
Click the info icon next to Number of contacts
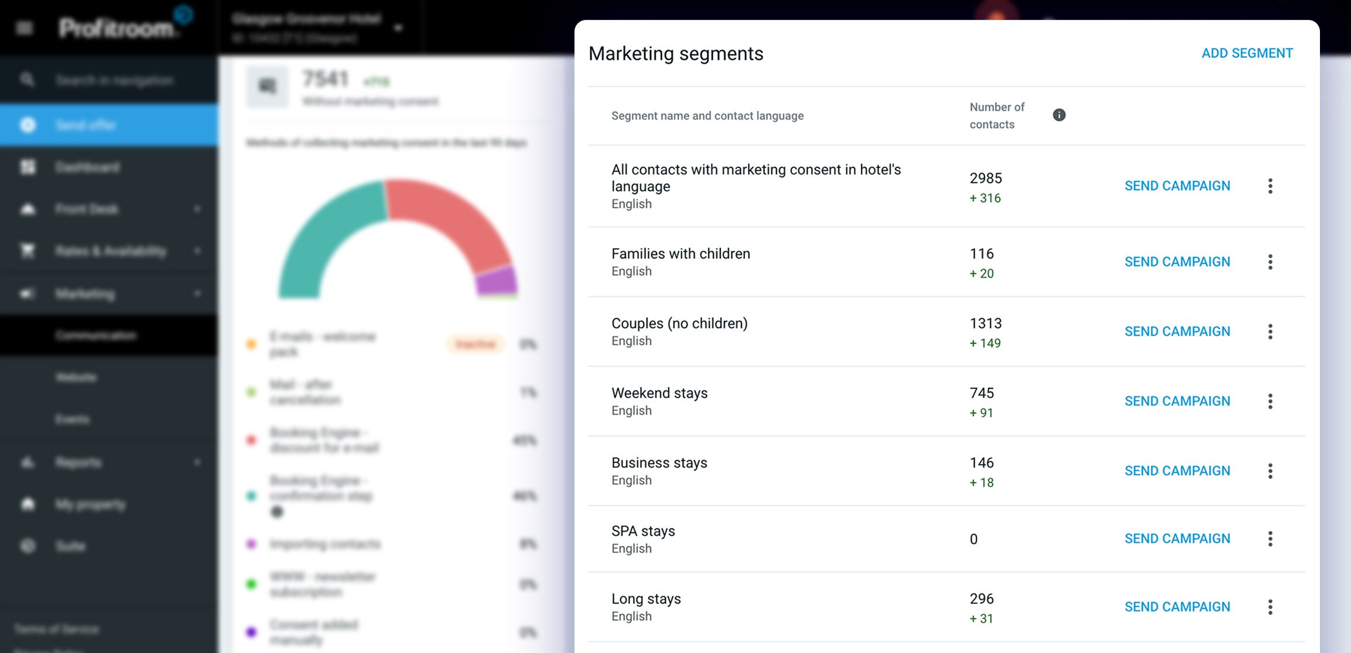click(1059, 115)
